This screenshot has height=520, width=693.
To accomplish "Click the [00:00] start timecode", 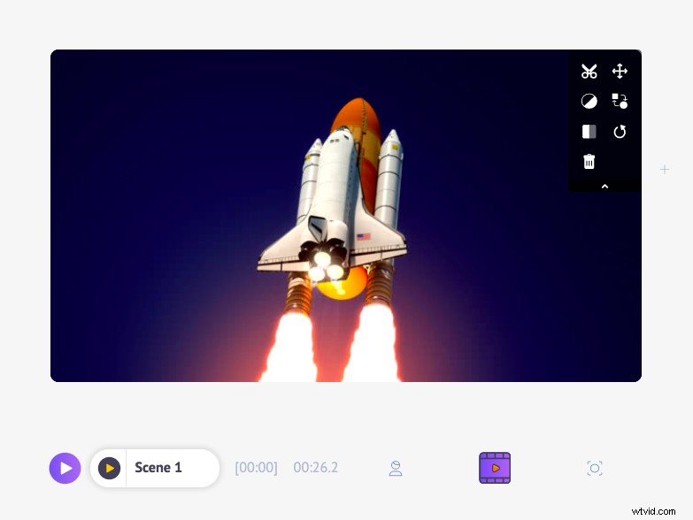I will 256,468.
